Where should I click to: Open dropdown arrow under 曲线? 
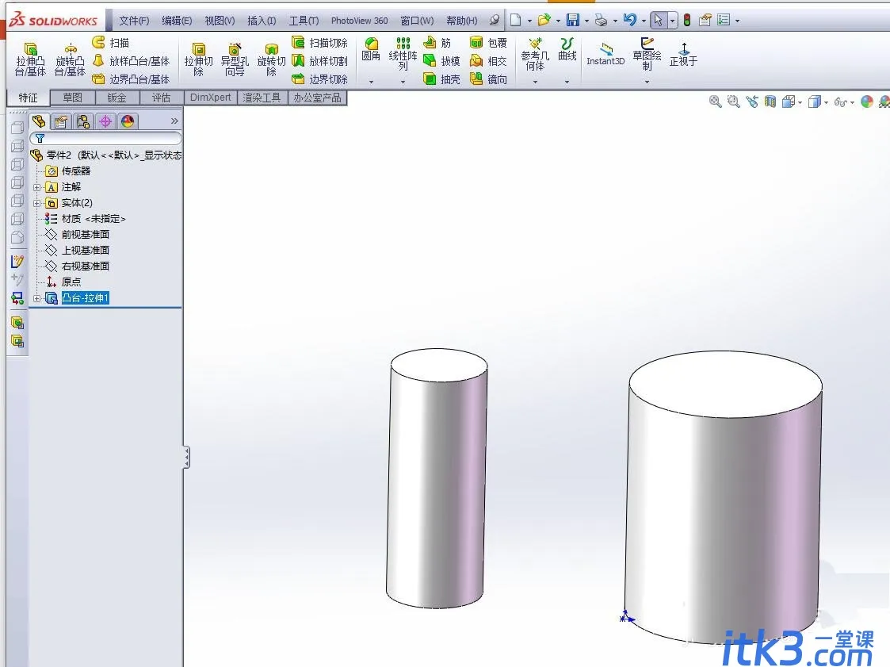[567, 82]
